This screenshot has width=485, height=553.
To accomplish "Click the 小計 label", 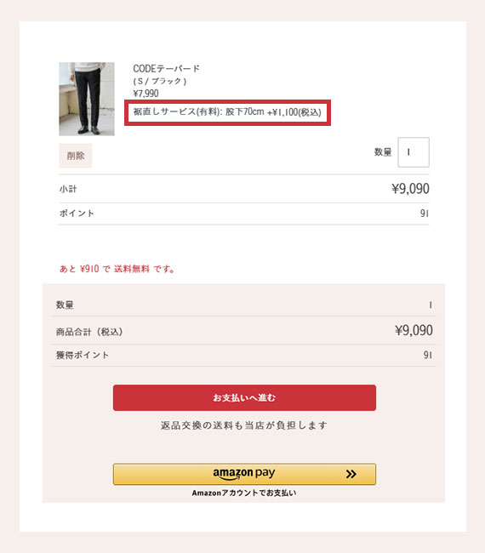I will (68, 189).
